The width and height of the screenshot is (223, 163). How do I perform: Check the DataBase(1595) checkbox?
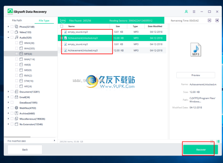12,103
